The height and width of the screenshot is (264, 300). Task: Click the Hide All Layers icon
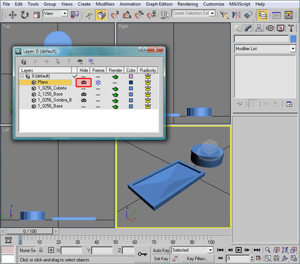[80, 61]
